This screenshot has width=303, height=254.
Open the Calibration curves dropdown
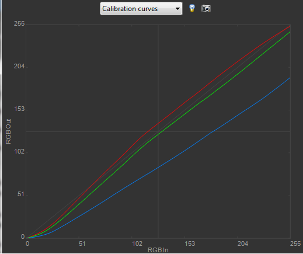(x=141, y=9)
